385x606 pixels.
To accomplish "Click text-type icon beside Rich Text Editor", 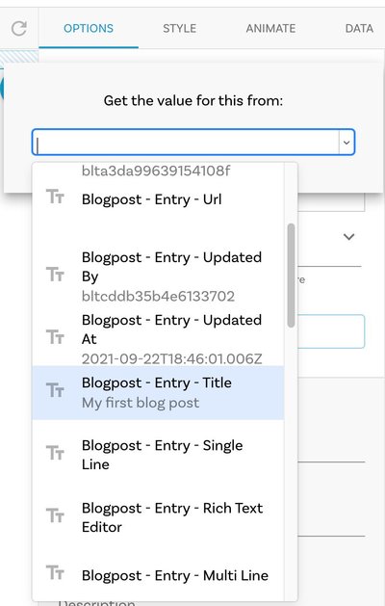I will click(x=55, y=515).
